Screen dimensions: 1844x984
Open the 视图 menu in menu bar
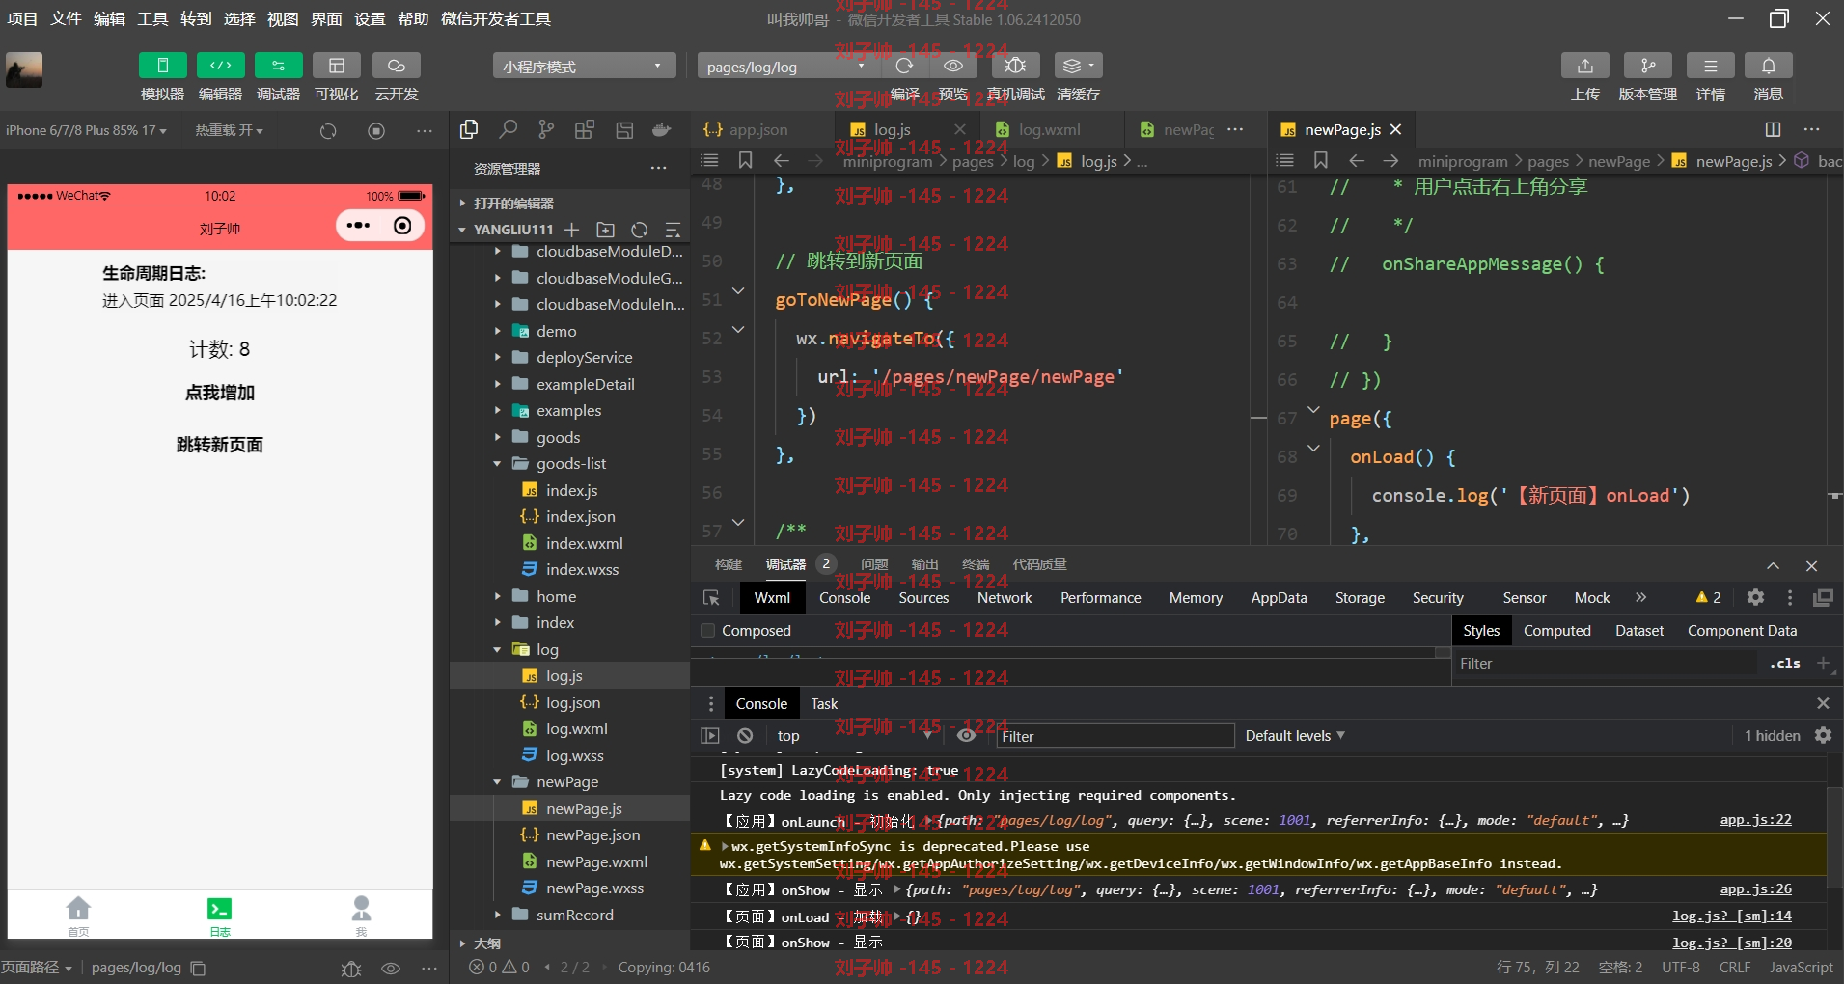[x=283, y=18]
